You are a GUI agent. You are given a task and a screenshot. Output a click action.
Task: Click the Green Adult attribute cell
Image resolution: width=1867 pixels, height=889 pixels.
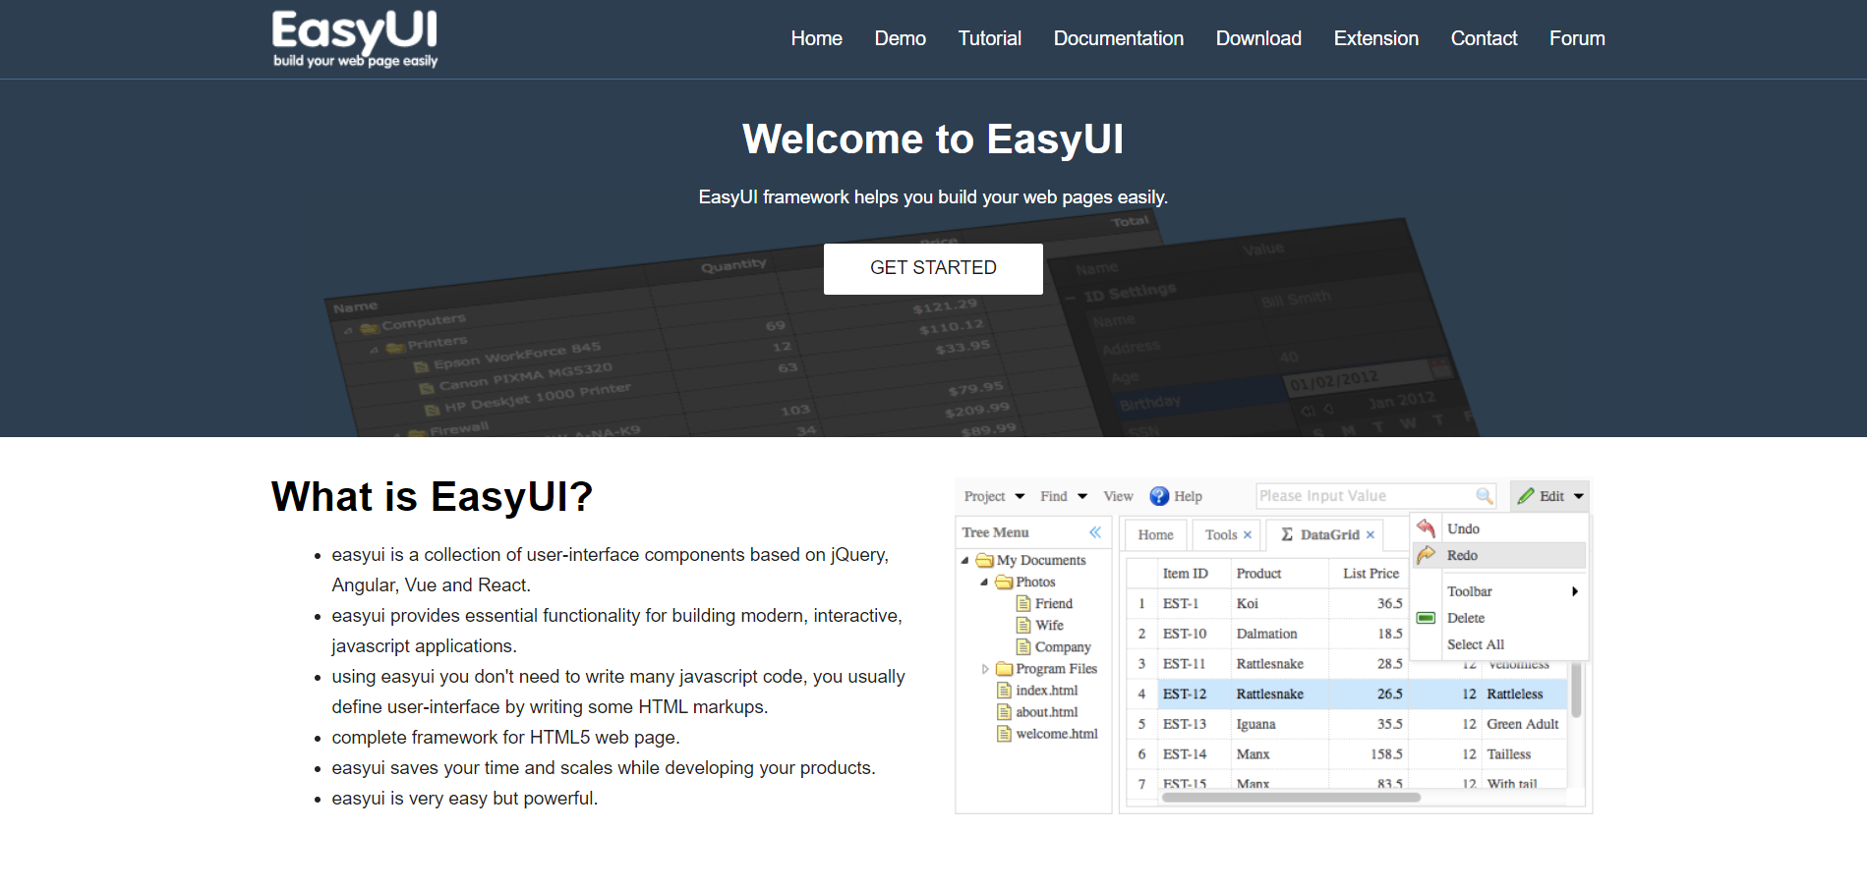(1522, 724)
